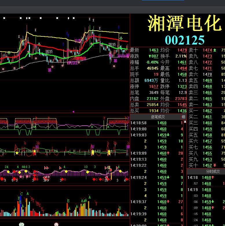Click the purple triangle marker under the chart
Image resolution: width=225 pixels, height=226 pixels.
pyautogui.click(x=73, y=112)
